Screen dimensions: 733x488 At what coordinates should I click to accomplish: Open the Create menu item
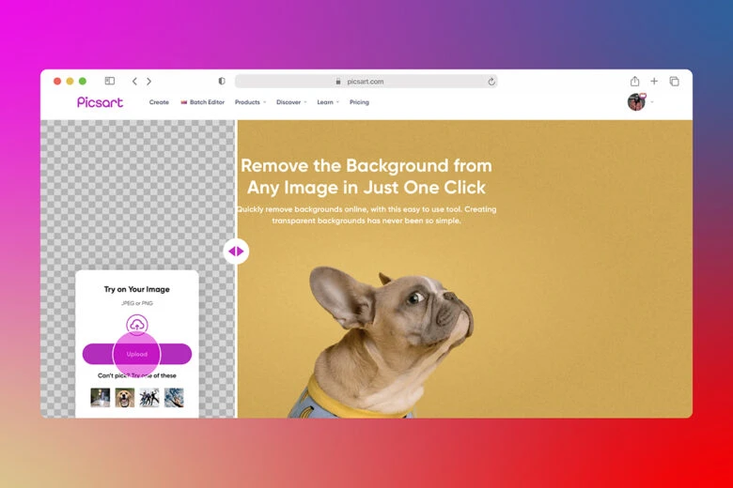click(159, 102)
